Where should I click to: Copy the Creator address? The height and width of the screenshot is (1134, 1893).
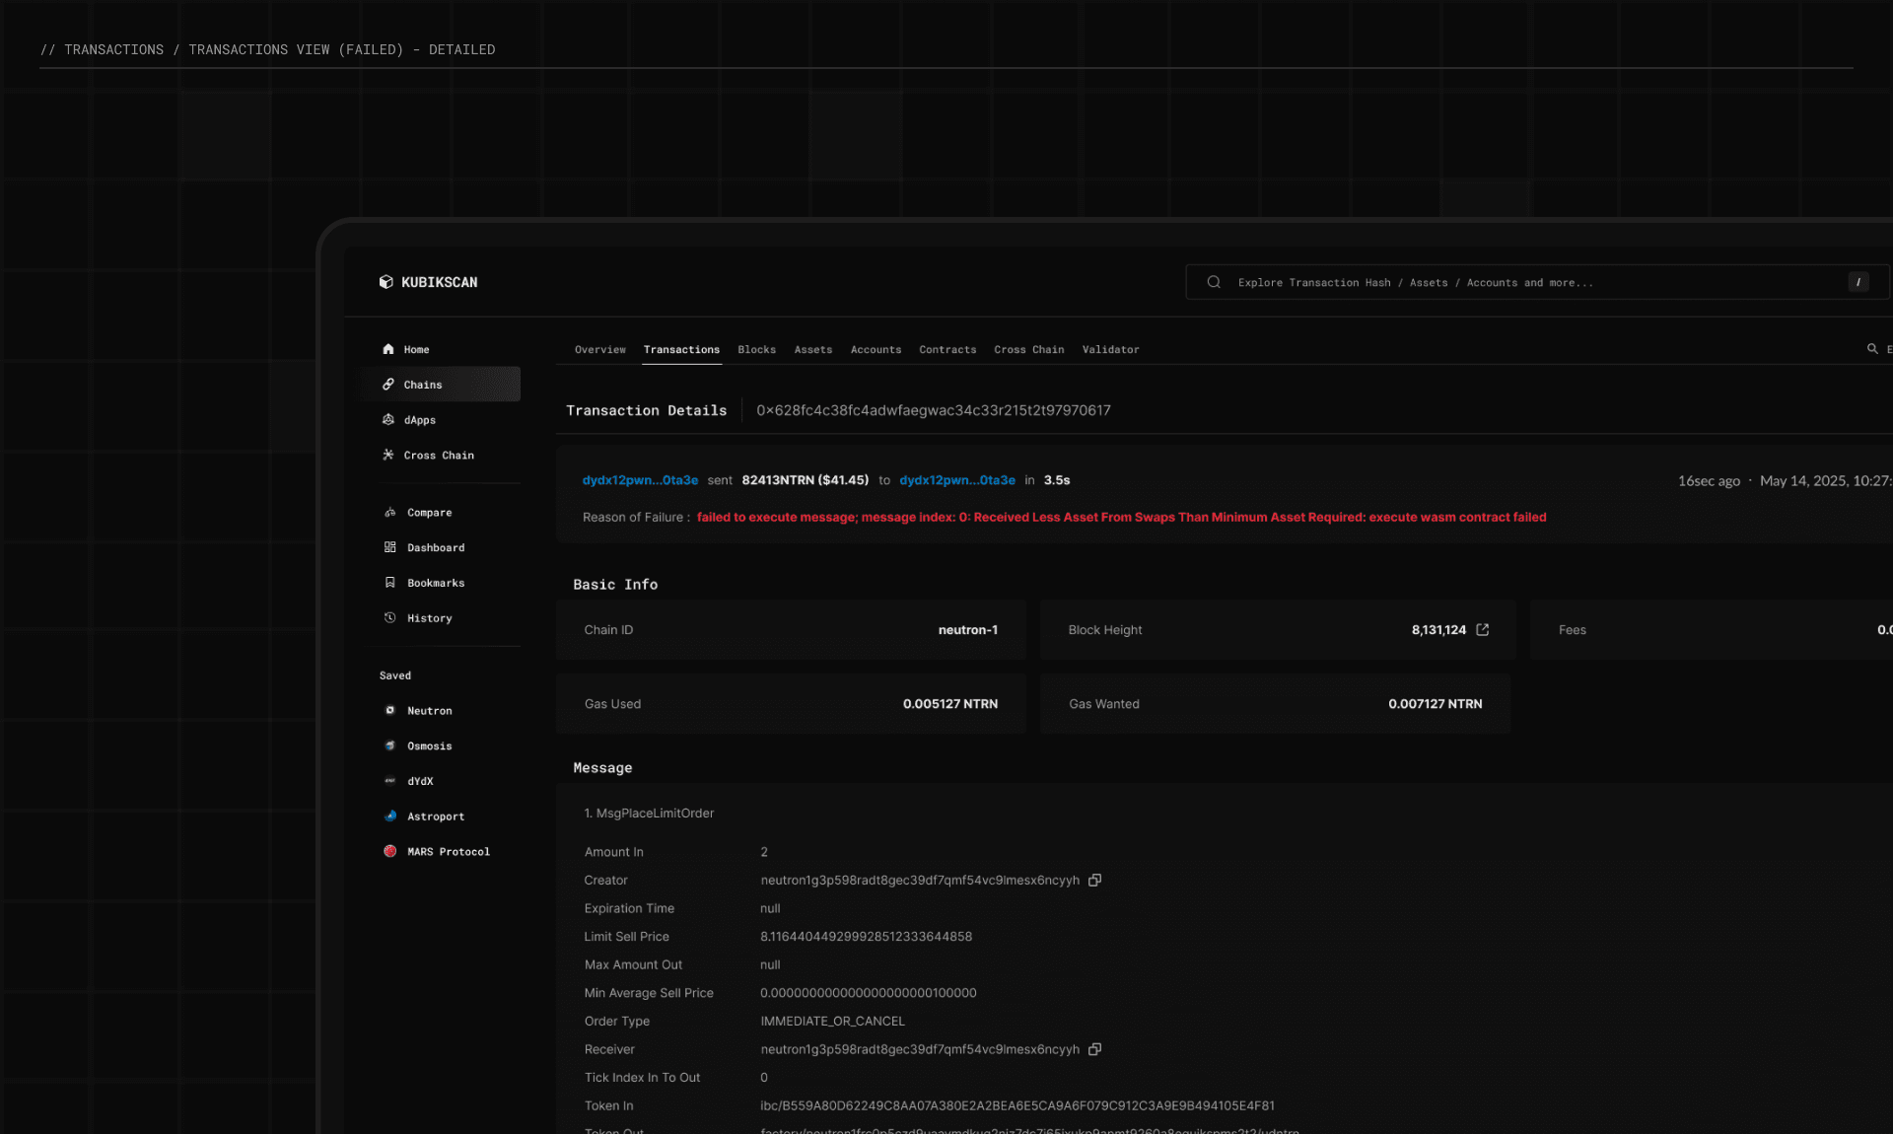(x=1094, y=881)
